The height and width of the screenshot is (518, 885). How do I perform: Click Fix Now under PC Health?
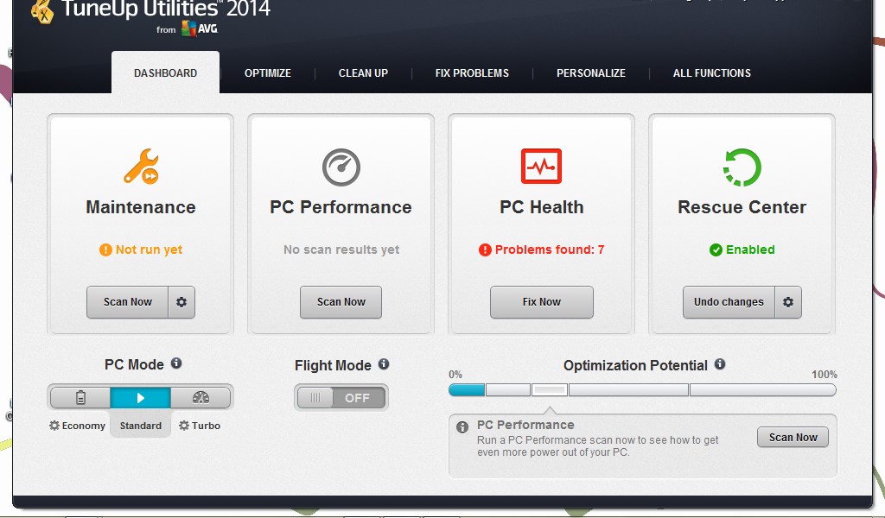point(542,302)
